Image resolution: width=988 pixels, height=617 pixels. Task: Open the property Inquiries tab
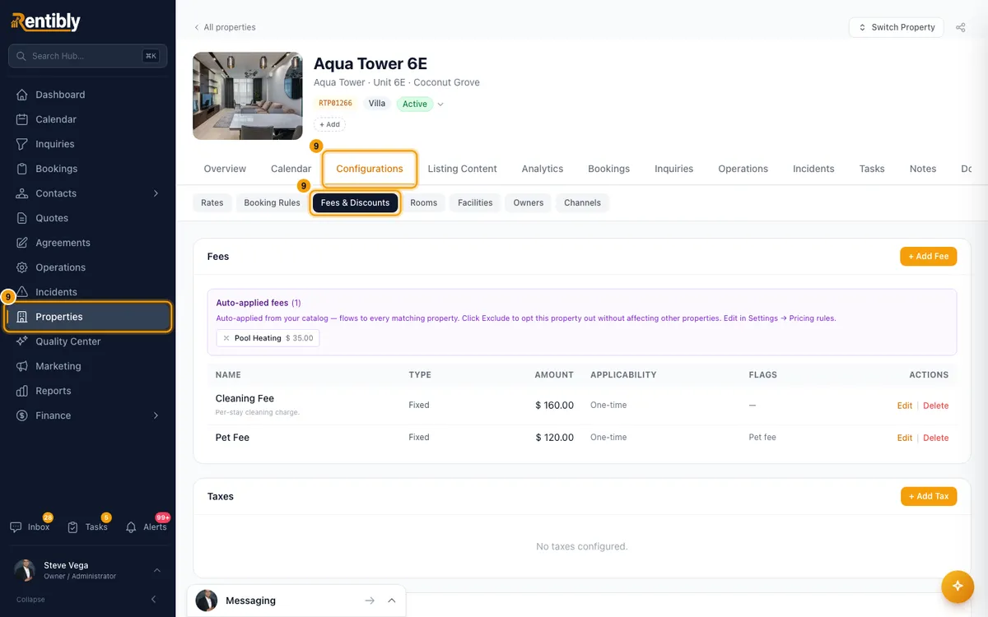[x=673, y=169]
